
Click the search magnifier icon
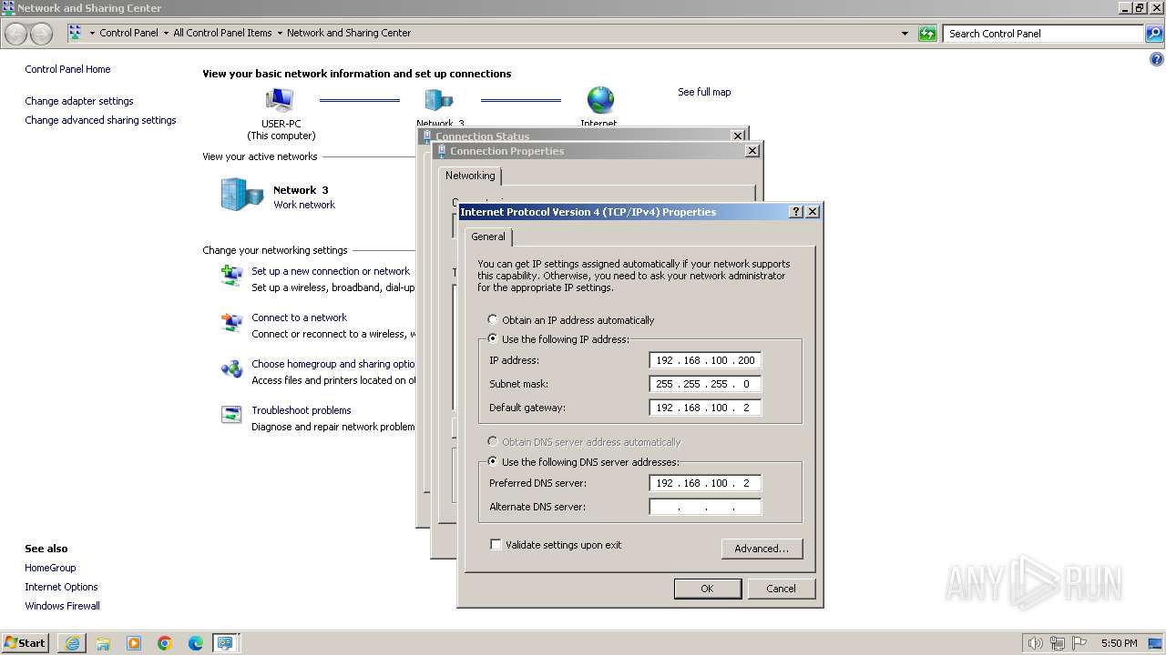(1154, 34)
